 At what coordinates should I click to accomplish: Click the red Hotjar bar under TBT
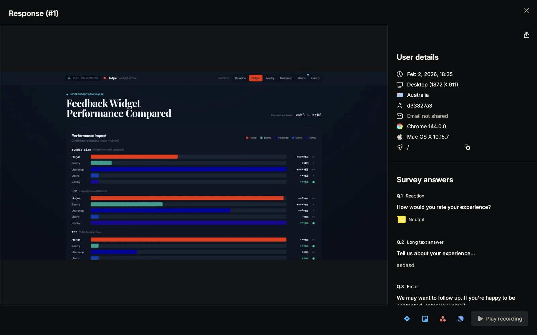pyautogui.click(x=188, y=240)
